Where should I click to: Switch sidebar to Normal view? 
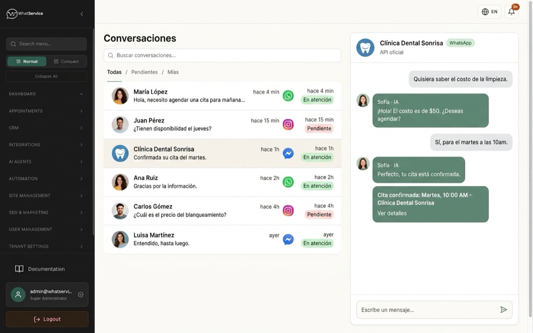pos(27,61)
